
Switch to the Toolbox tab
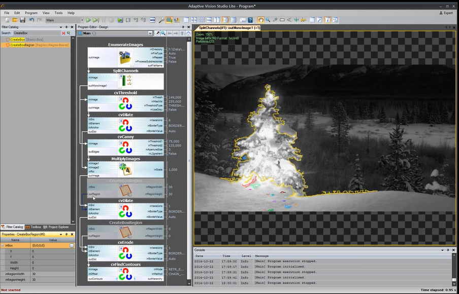(x=33, y=227)
